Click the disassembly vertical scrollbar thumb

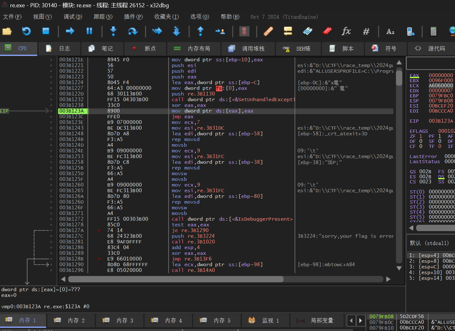[x=399, y=78]
